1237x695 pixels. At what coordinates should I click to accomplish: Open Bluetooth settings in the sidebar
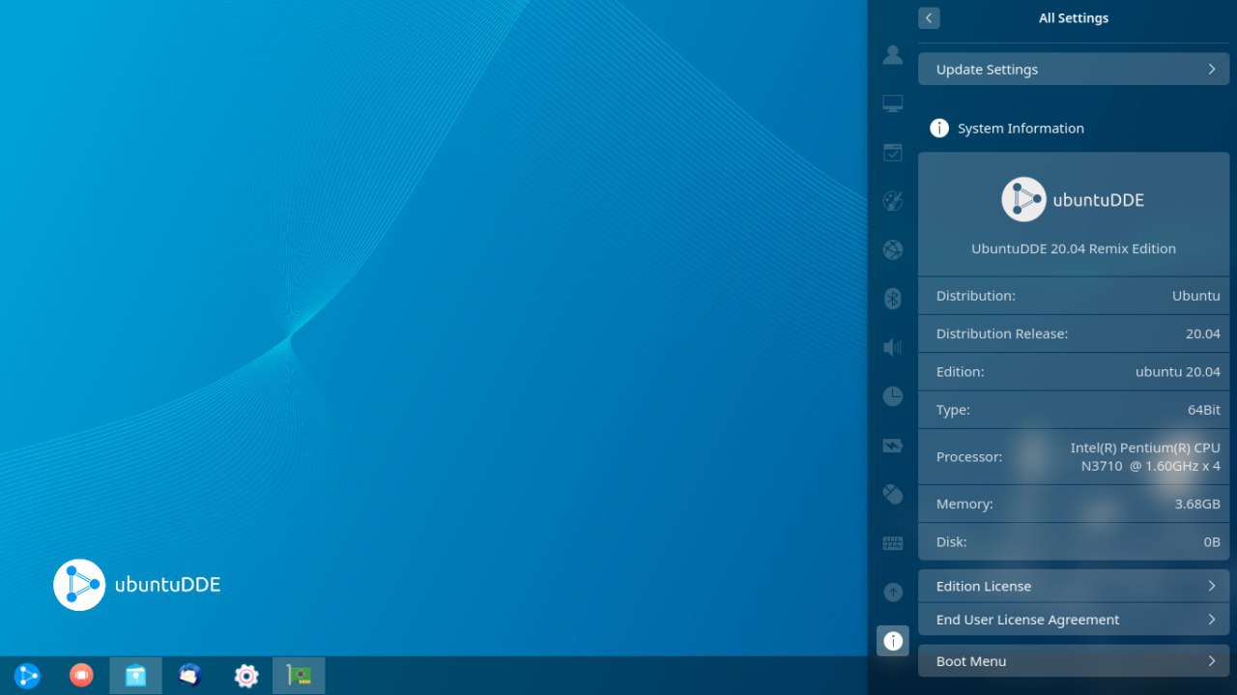(893, 299)
